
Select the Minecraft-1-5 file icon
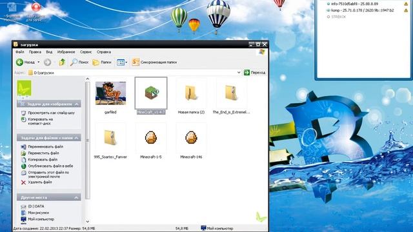point(151,137)
